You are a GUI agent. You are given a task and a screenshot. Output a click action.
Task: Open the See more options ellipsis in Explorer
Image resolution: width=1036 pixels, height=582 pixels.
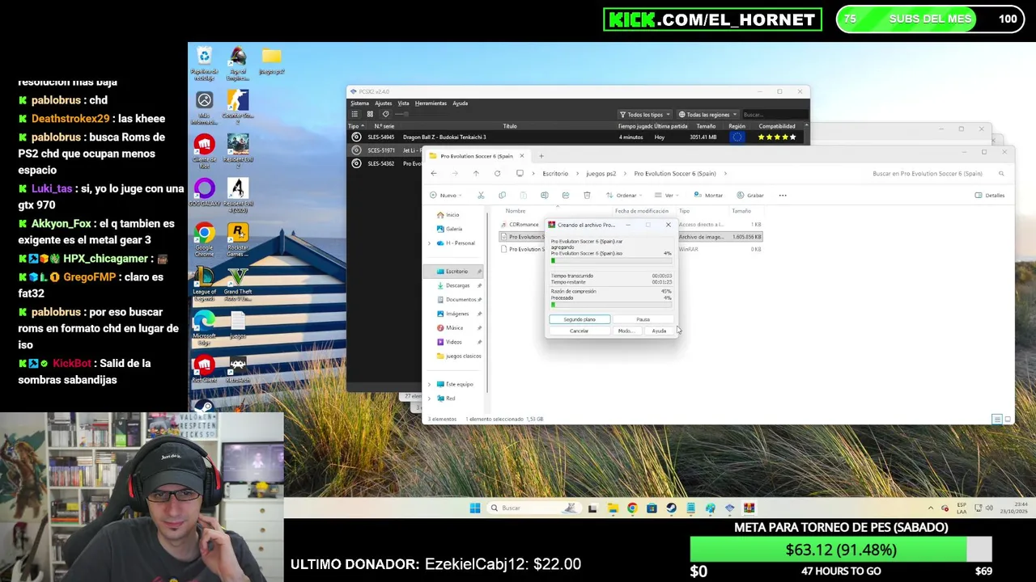[x=783, y=195]
